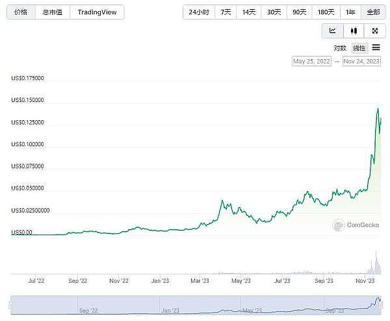The width and height of the screenshot is (390, 321).
Task: Open the chart hamburger menu
Action: point(376,47)
